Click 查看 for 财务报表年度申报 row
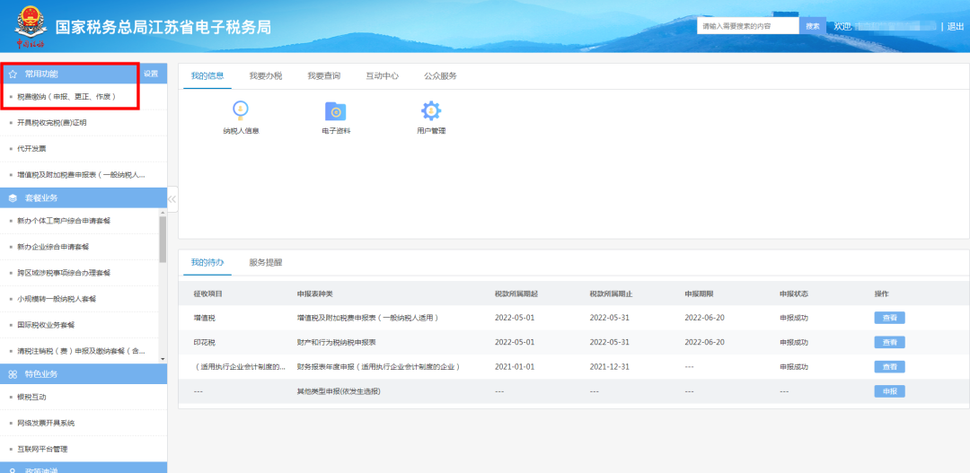970x473 pixels. click(889, 367)
